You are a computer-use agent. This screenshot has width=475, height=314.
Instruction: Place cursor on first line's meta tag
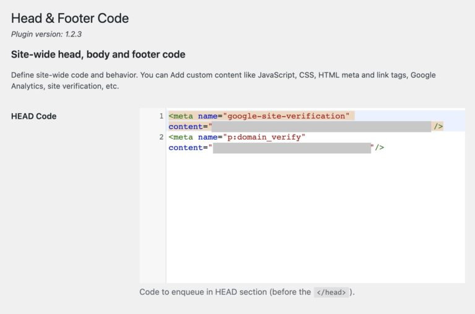point(182,116)
